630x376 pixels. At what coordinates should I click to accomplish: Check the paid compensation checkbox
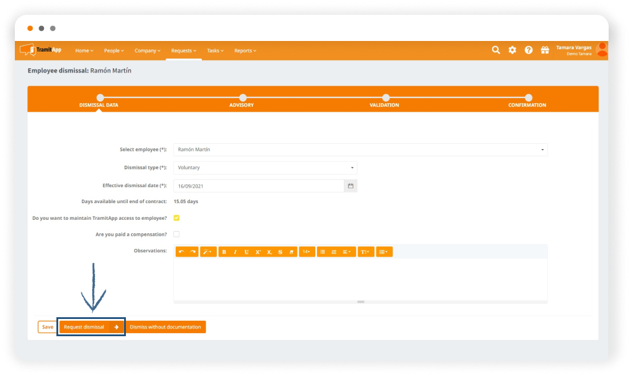(176, 235)
